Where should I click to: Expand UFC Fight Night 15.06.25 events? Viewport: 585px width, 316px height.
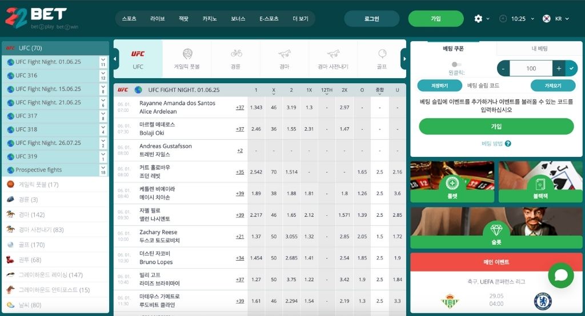(103, 88)
